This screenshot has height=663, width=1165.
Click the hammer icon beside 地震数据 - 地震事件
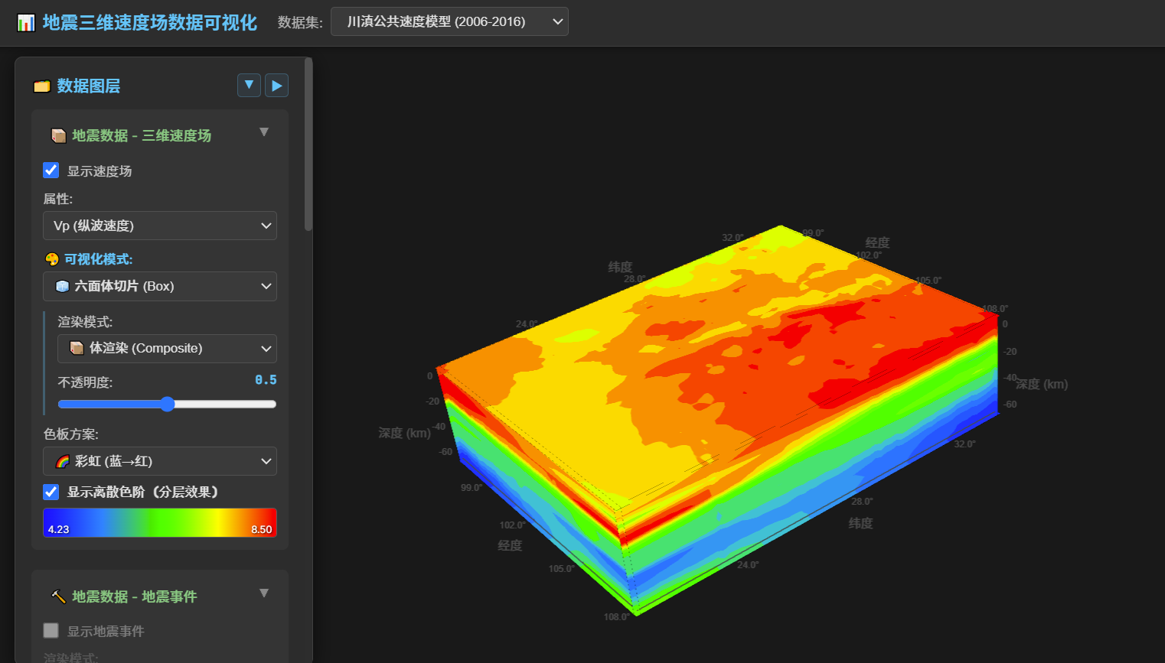click(x=58, y=596)
